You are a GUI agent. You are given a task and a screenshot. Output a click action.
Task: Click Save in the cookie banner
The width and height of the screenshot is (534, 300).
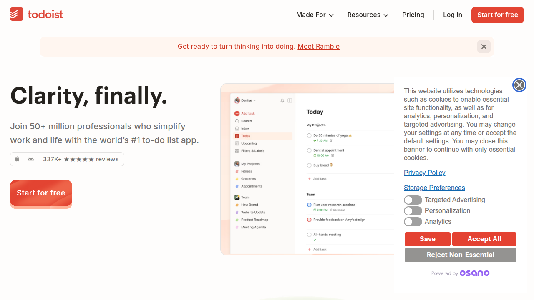[428, 239]
